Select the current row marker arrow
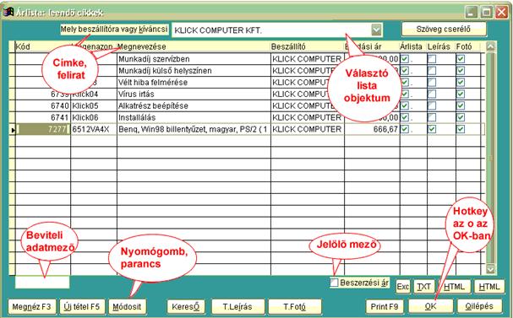 [x=13, y=130]
